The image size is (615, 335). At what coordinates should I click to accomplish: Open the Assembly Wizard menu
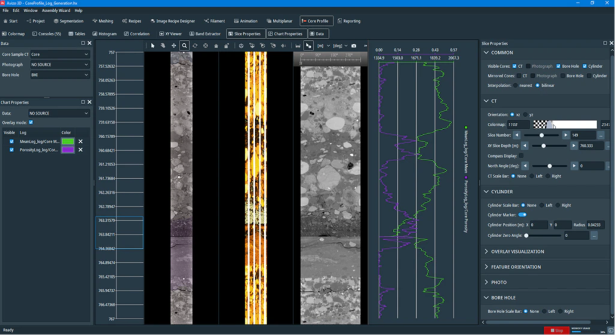click(56, 10)
